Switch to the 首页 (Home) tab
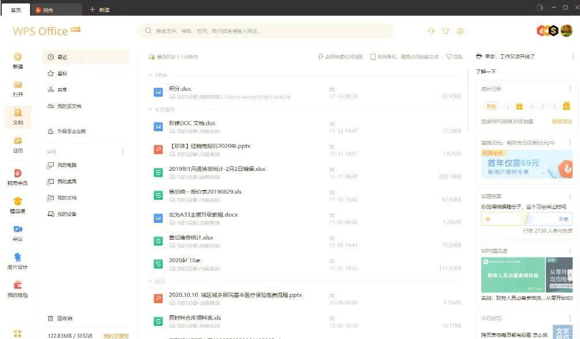Screen dimensions: 580x339 point(16,10)
